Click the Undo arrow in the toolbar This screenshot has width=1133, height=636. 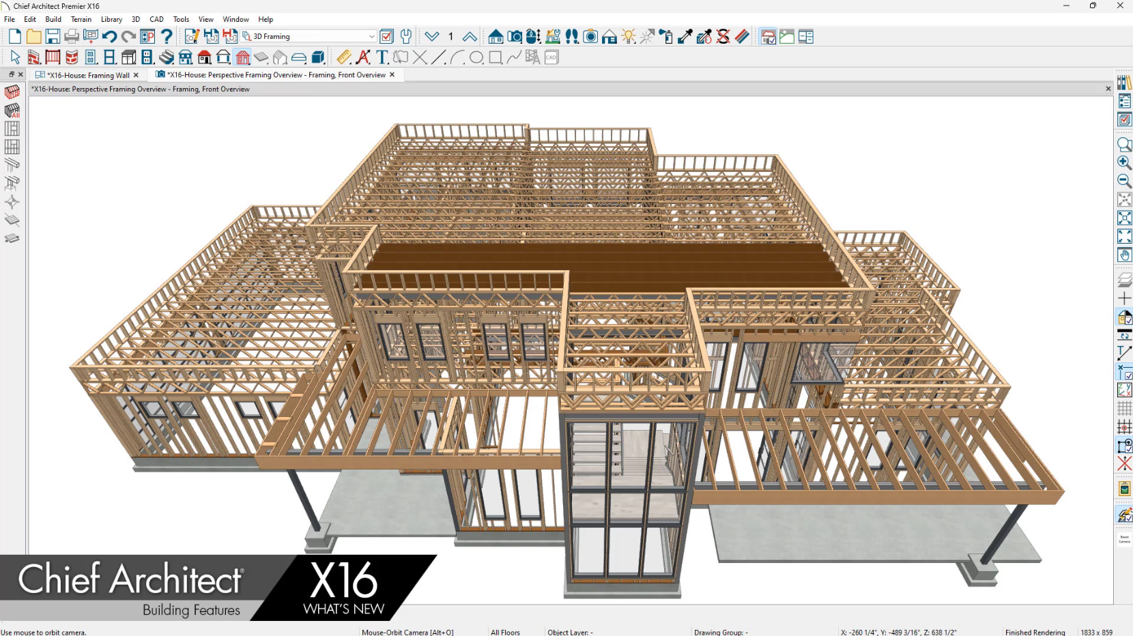pyautogui.click(x=109, y=37)
